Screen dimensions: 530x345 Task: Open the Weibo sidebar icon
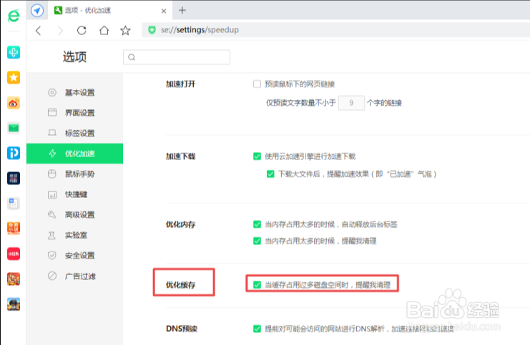point(14,103)
